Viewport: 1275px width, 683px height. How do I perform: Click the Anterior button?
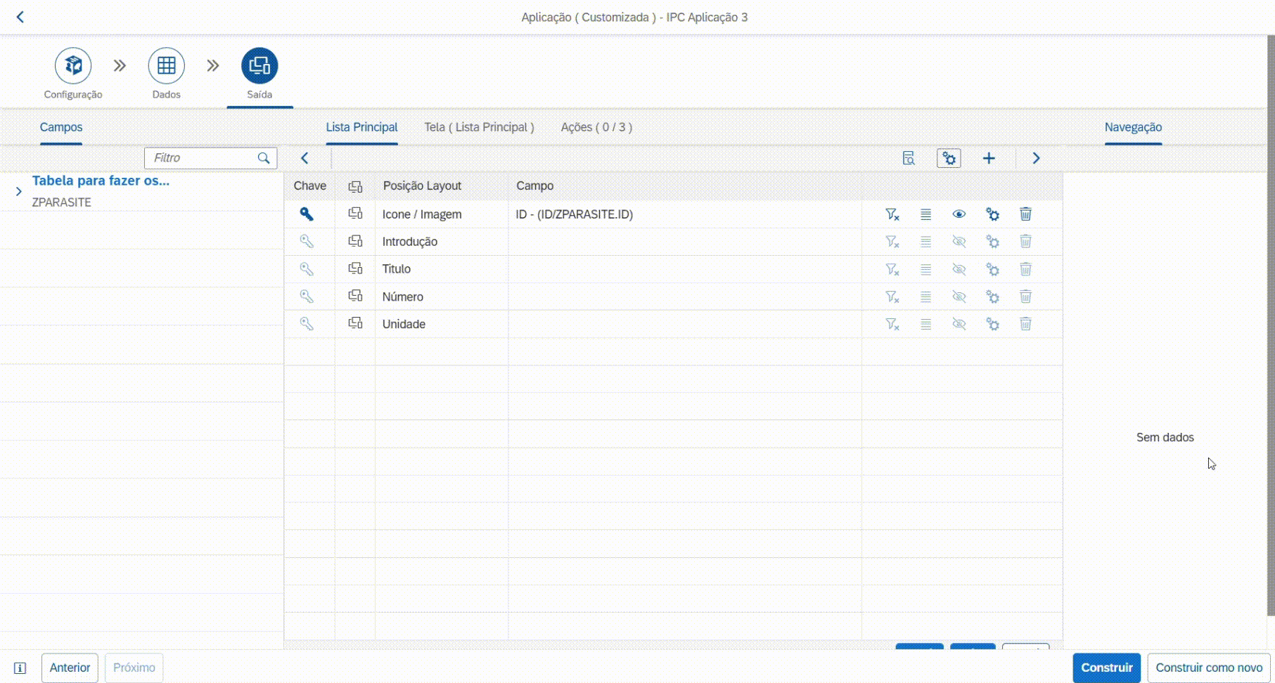tap(70, 668)
